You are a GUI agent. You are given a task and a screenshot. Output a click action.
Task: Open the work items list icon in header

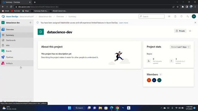[169, 16]
